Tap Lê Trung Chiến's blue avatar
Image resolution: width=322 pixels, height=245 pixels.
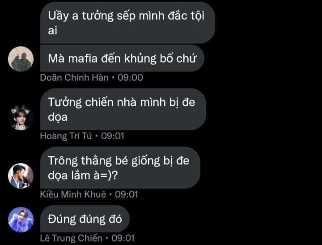(x=21, y=220)
